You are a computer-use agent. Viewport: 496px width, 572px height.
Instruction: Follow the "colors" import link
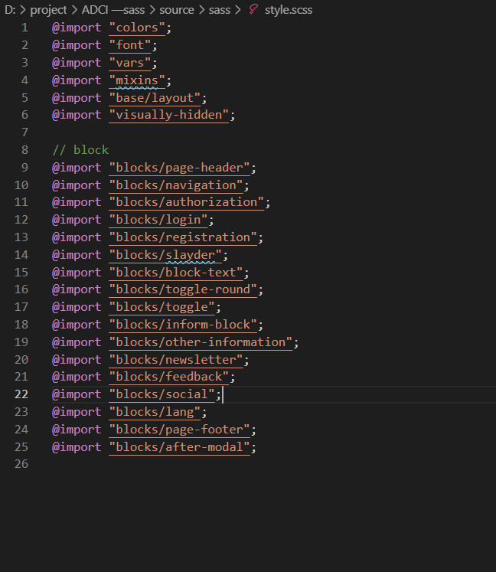(137, 28)
